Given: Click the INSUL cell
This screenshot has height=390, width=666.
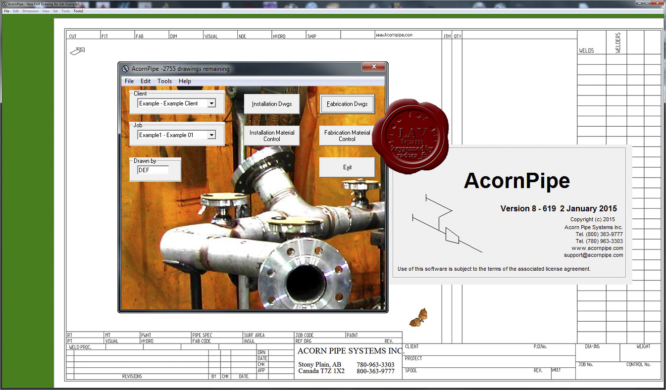Looking at the screenshot, I should pos(268,341).
